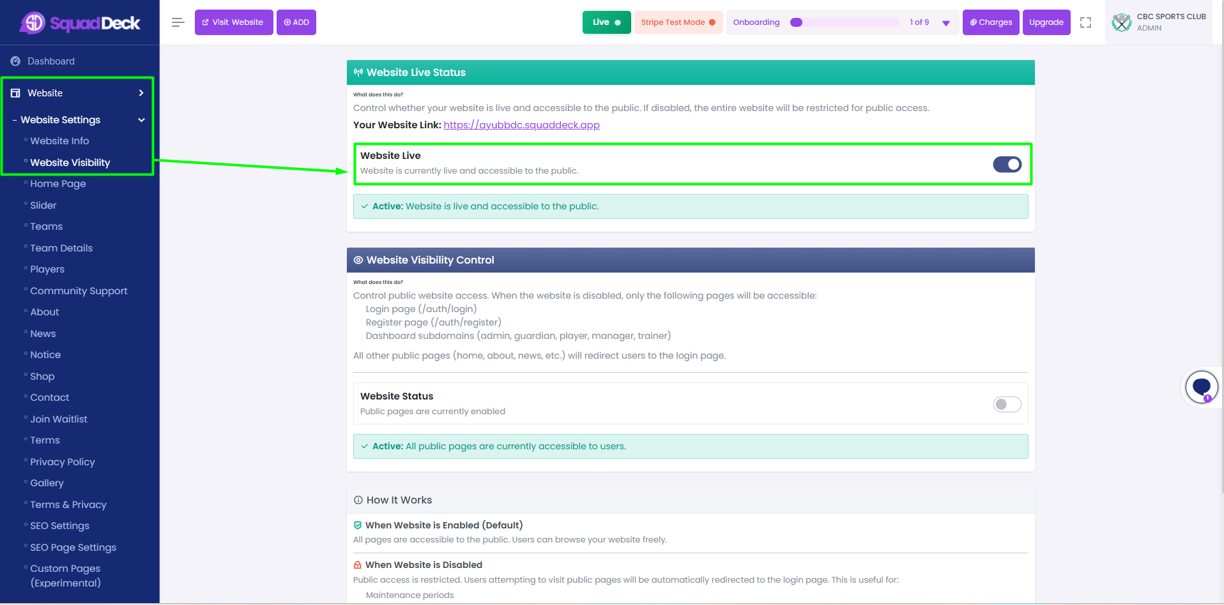The image size is (1224, 605).
Task: Open Terms settings in sidebar
Action: point(45,440)
